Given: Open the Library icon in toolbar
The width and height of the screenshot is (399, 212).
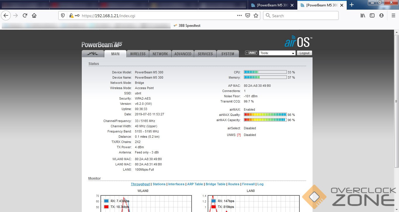Looking at the screenshot, I should (363, 16).
